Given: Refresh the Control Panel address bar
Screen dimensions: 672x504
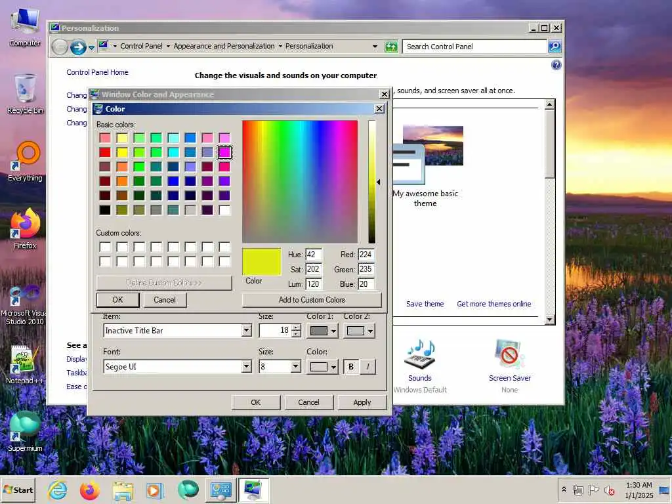Looking at the screenshot, I should 391,47.
